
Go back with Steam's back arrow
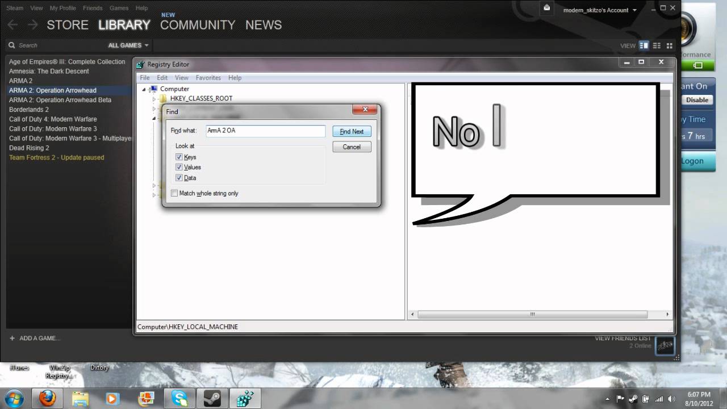point(13,25)
